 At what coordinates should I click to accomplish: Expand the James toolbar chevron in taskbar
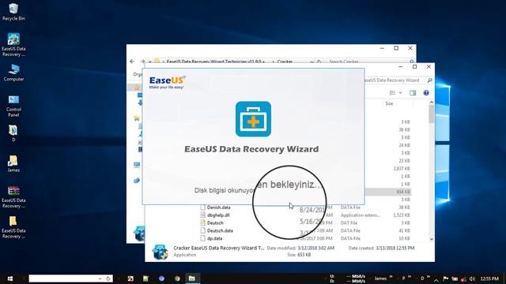point(391,277)
